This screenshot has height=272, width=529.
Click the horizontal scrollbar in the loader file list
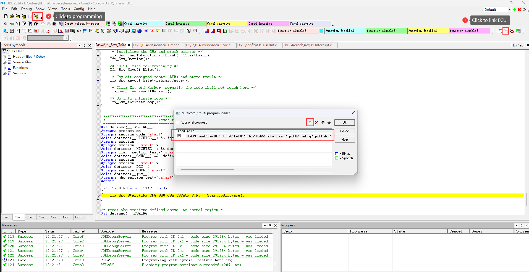point(207,170)
